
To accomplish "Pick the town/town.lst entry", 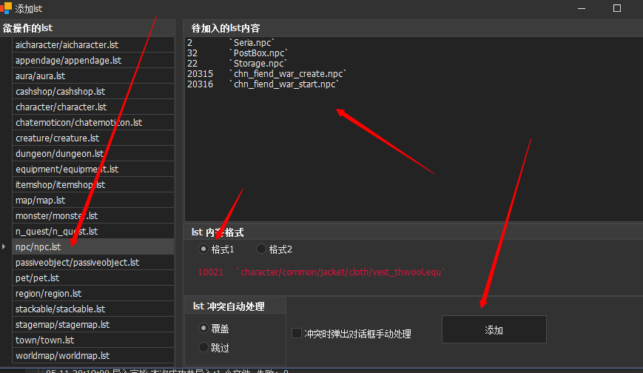I will (x=44, y=340).
